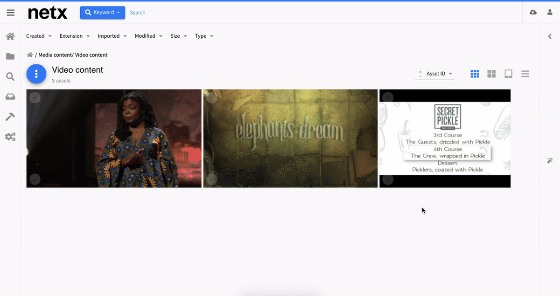
Task: Open the Folders sidebar icon
Action: point(10,56)
